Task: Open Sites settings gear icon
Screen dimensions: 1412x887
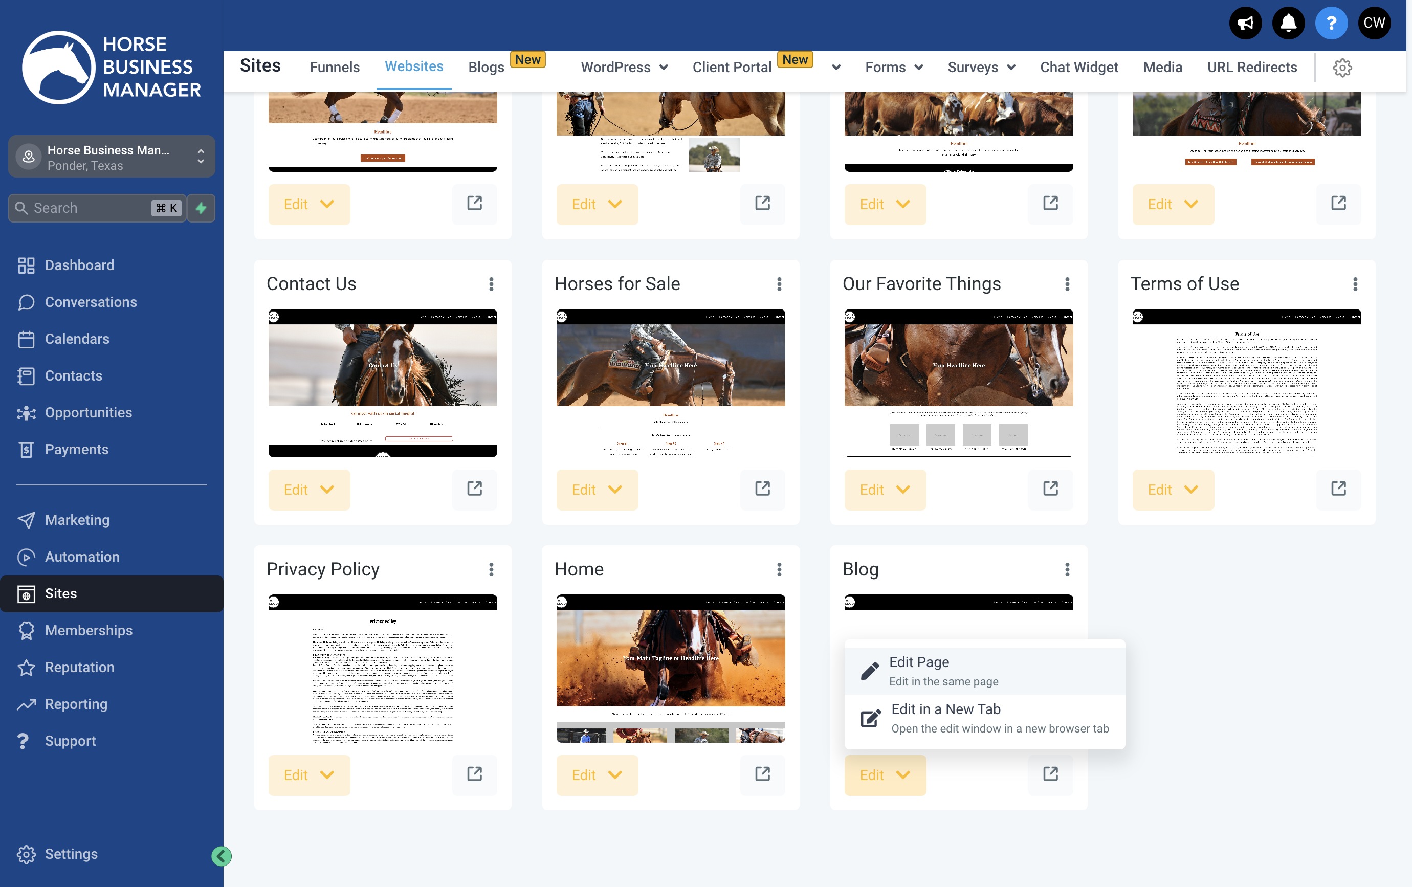Action: 1342,68
